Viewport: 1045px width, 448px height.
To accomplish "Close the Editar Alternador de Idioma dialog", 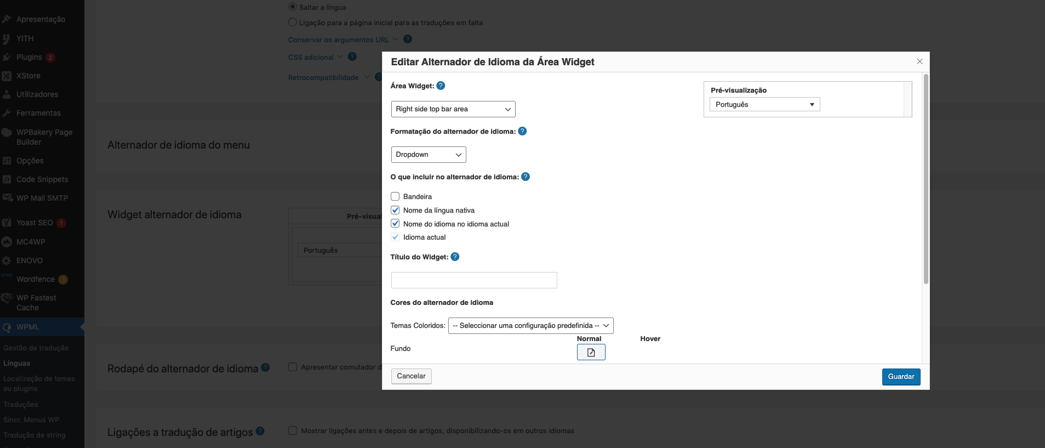I will 920,61.
